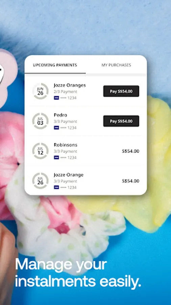Switch to the Upcoming Payments tab
This screenshot has height=305, width=171.
pyautogui.click(x=55, y=65)
